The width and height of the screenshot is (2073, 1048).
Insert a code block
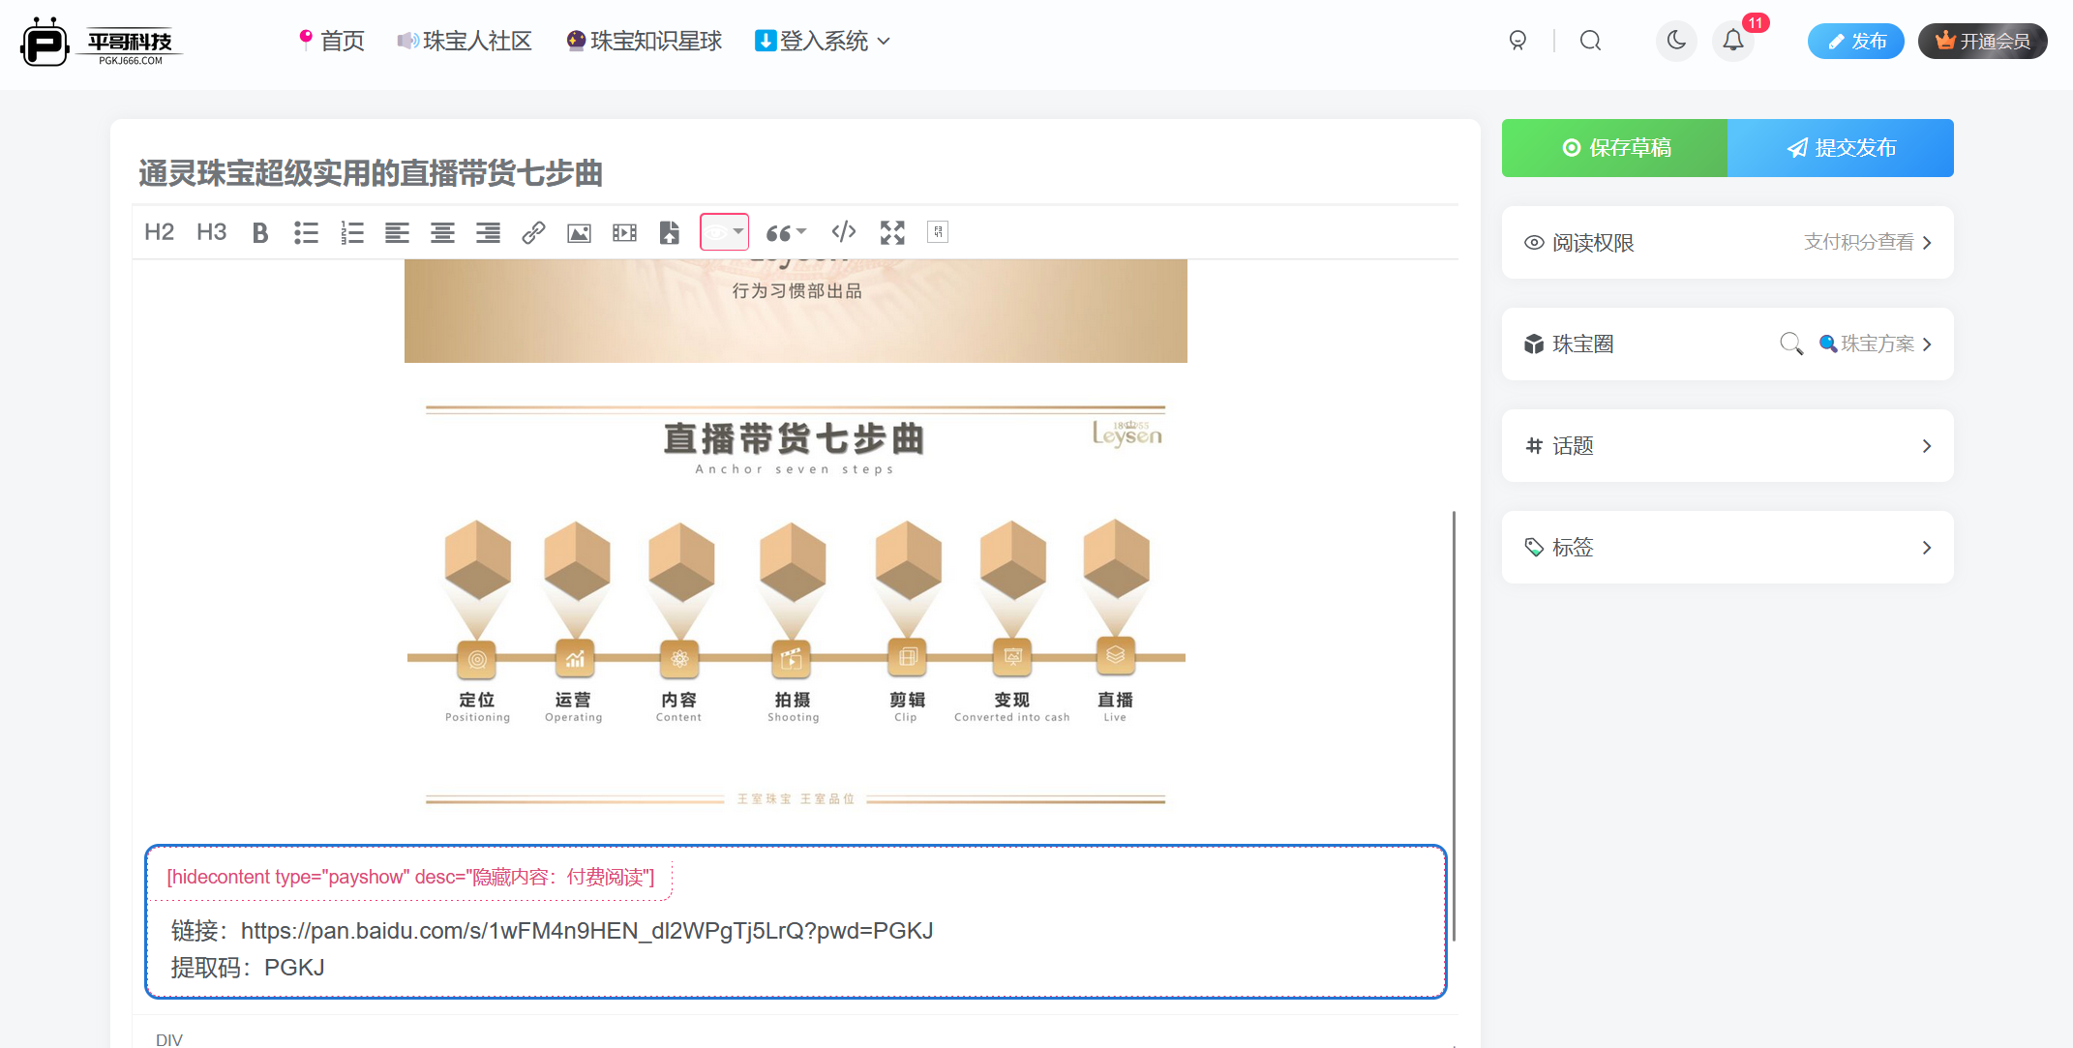[x=843, y=232]
